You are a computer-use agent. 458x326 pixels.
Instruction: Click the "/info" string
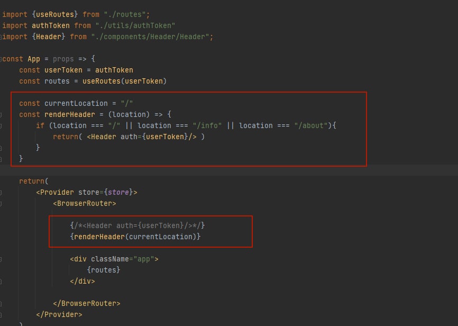click(207, 125)
